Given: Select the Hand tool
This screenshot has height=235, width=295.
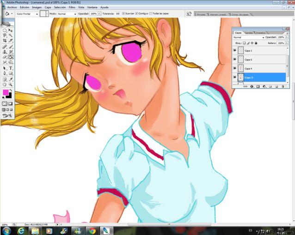Looking at the screenshot, I should click(5, 84).
